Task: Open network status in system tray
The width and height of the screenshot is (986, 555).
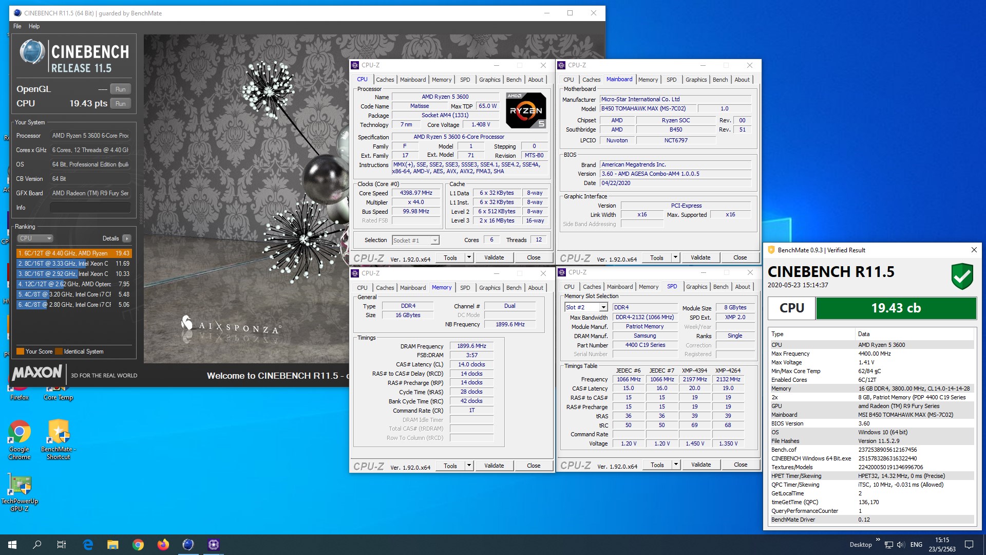Action: (x=889, y=545)
